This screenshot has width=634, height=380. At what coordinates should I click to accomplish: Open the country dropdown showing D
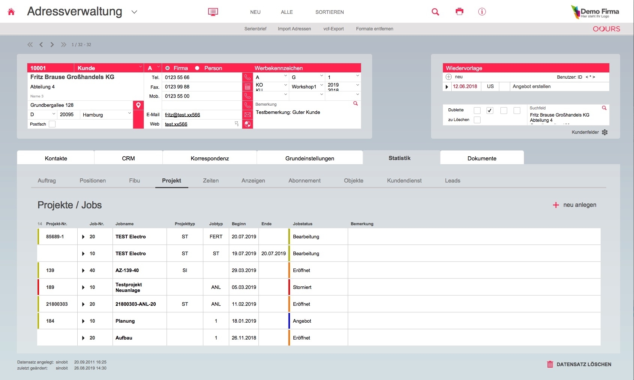[54, 114]
